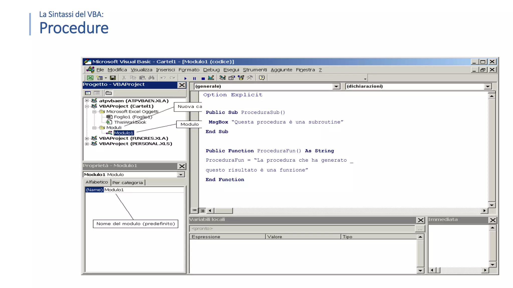Viewport: 513px width, 288px height.
Task: Click the Pause/Break toolbar icon
Action: click(194, 78)
